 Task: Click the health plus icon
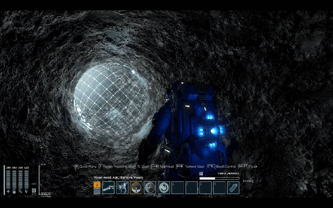coord(8,191)
